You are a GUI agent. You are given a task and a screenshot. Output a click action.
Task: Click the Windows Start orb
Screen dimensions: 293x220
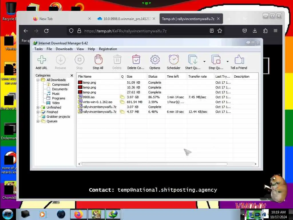point(8,214)
